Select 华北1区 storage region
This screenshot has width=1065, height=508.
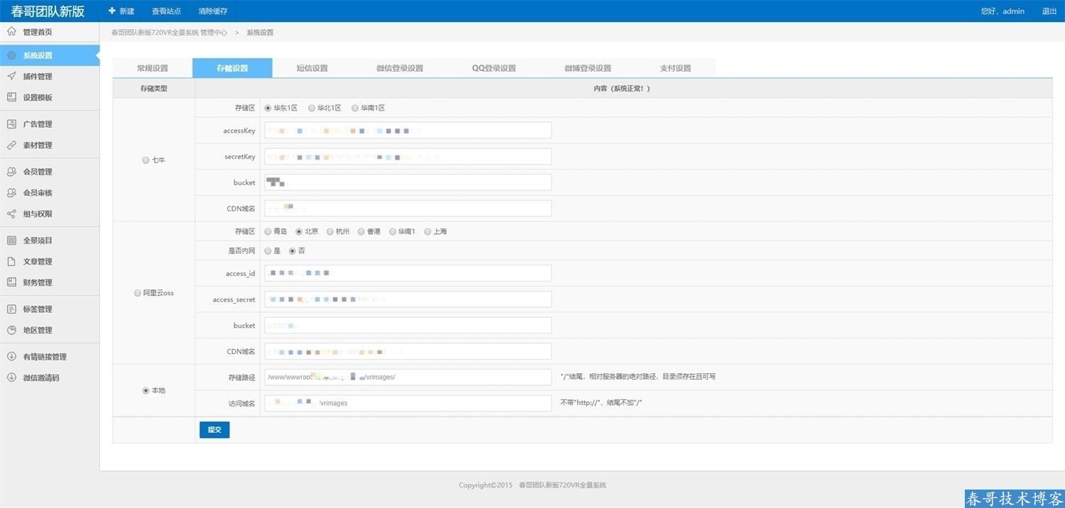click(x=312, y=108)
